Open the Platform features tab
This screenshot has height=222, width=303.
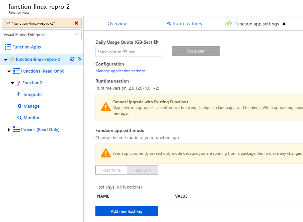point(184,23)
